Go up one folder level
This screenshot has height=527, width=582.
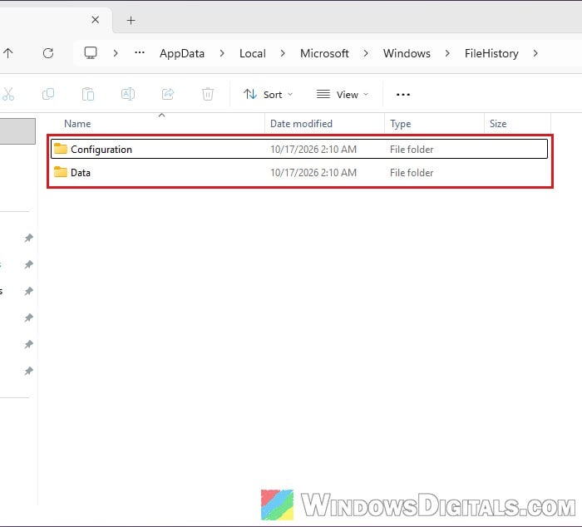pyautogui.click(x=7, y=53)
